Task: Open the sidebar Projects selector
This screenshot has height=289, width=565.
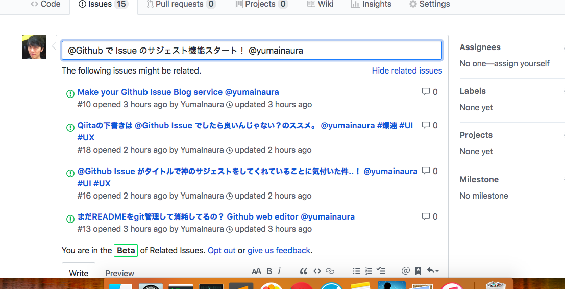Action: [x=476, y=135]
